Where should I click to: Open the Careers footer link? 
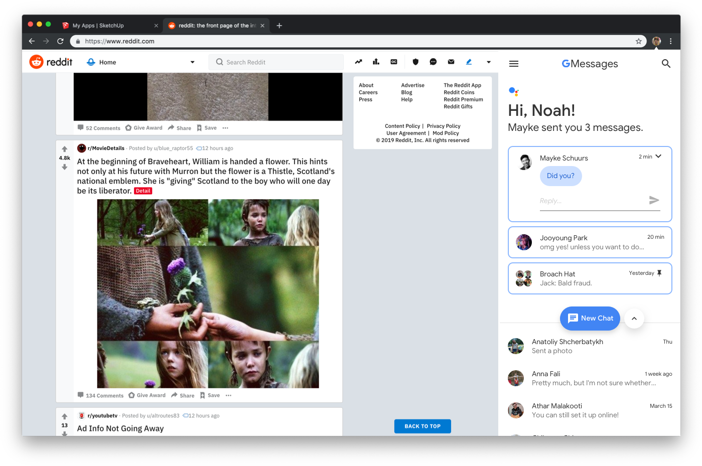(x=368, y=92)
